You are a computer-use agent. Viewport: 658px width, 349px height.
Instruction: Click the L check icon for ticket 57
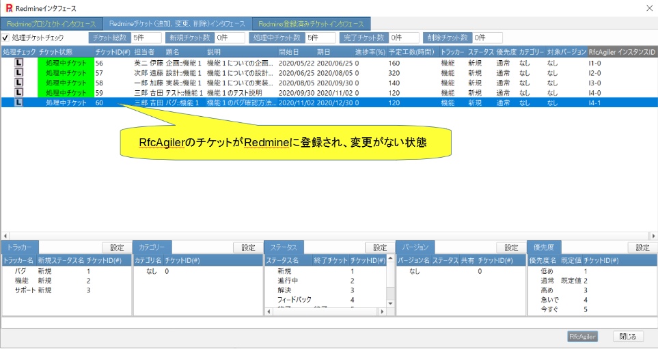(x=19, y=73)
